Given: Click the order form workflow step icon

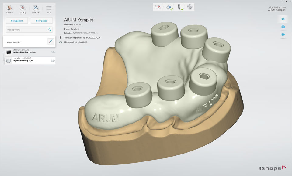Looking at the screenshot, I should 157,7.
